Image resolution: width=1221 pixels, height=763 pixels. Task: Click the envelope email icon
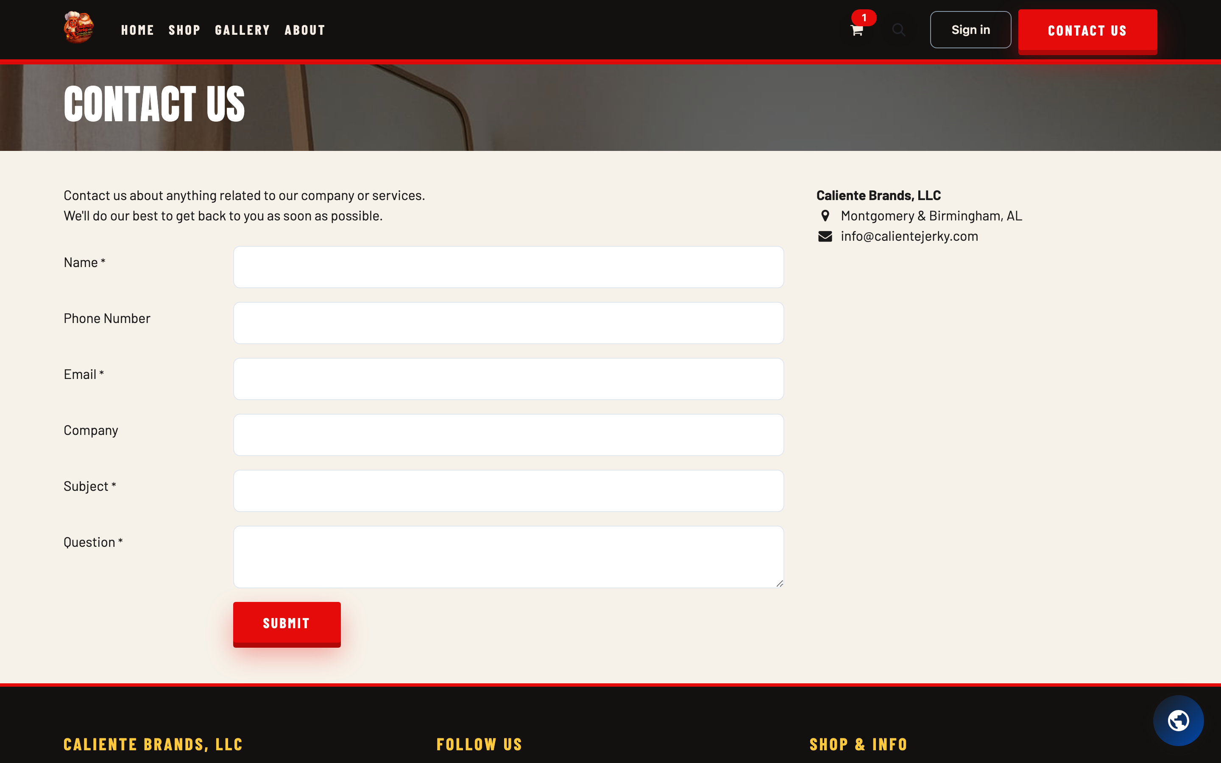pos(825,236)
